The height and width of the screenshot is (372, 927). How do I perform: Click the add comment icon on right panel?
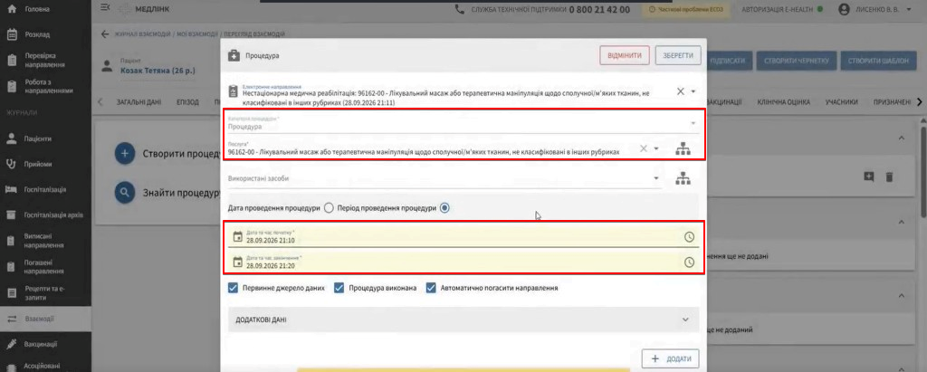coord(868,176)
